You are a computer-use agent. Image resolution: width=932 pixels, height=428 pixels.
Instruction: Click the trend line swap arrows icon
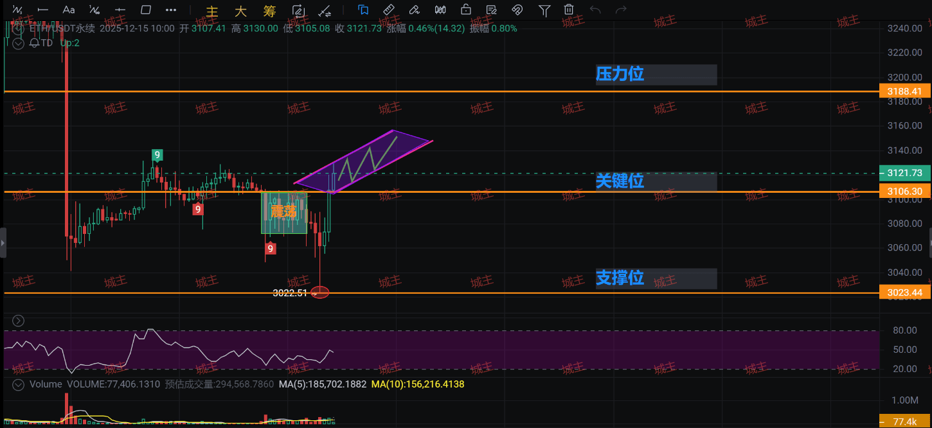pyautogui.click(x=325, y=10)
